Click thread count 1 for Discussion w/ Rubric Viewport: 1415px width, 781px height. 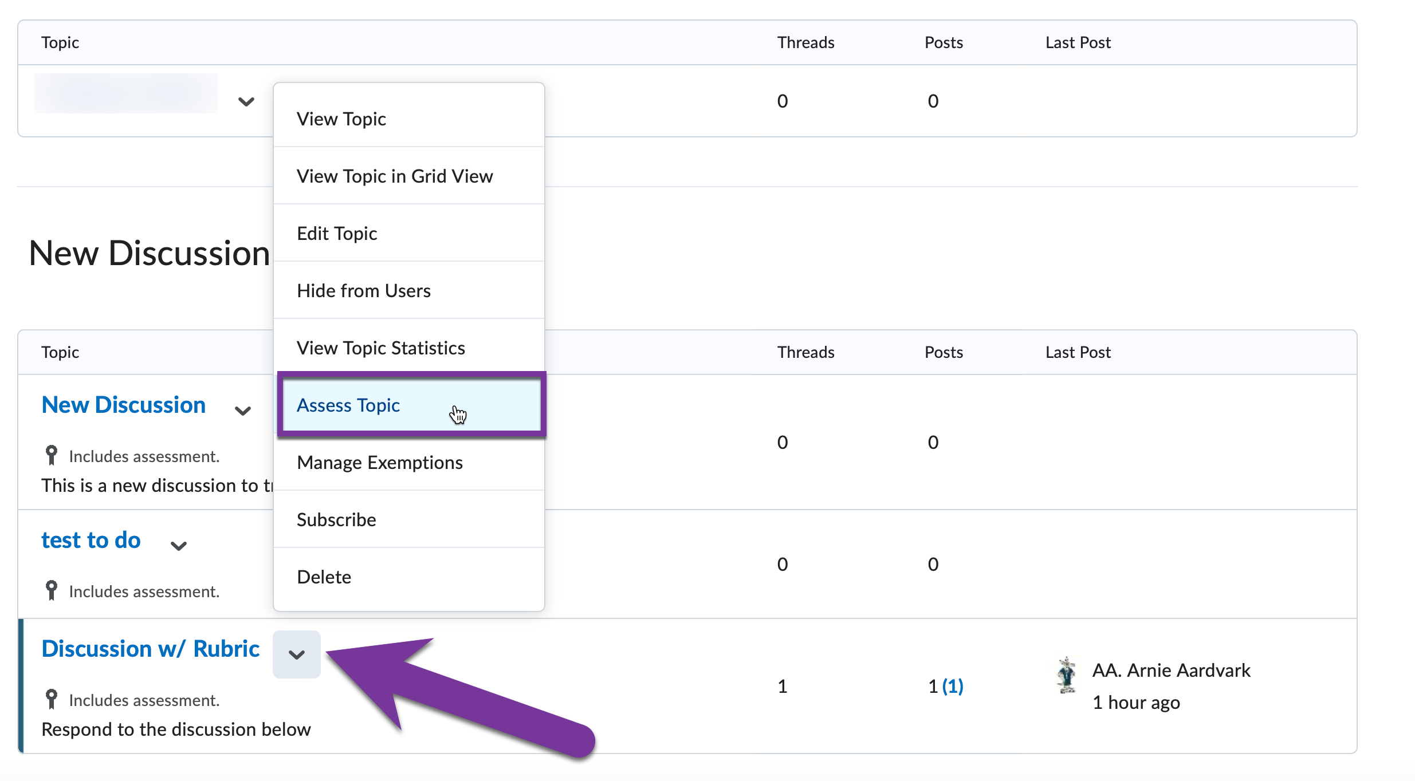(783, 686)
